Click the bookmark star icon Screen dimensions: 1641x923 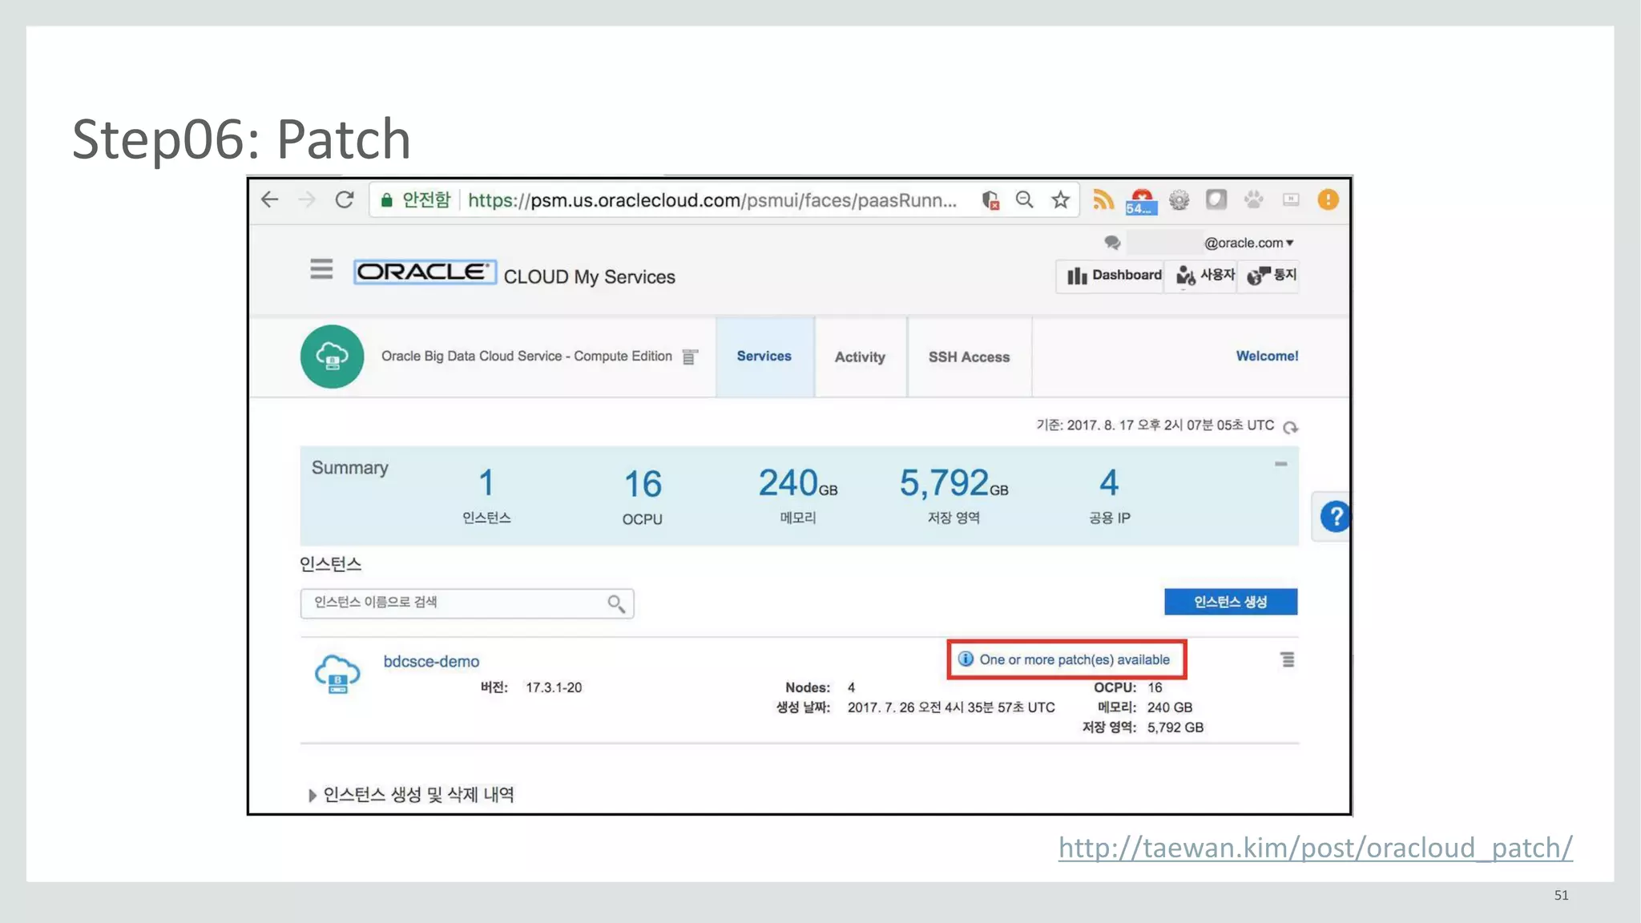(1060, 200)
